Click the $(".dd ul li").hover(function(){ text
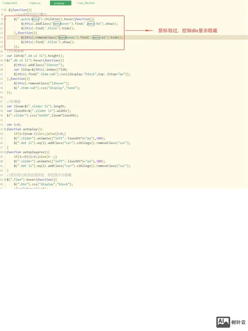This screenshot has width=248, height=331. coord(35,60)
